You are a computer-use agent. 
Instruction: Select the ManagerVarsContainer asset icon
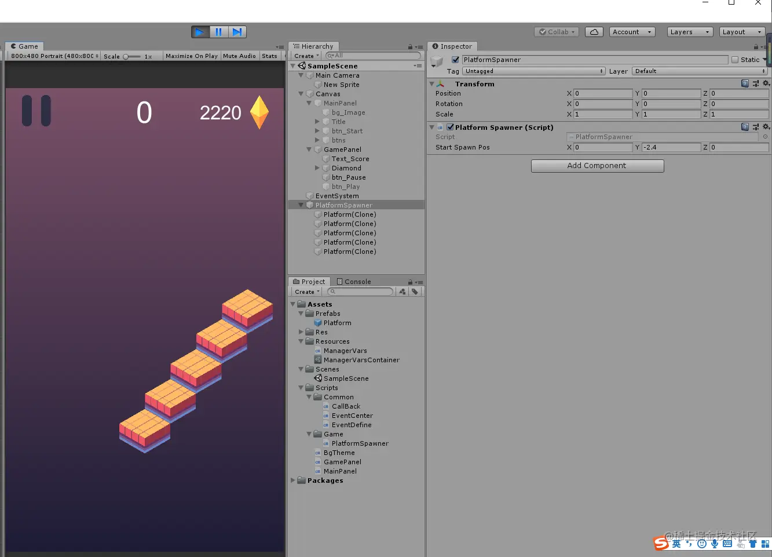click(318, 360)
